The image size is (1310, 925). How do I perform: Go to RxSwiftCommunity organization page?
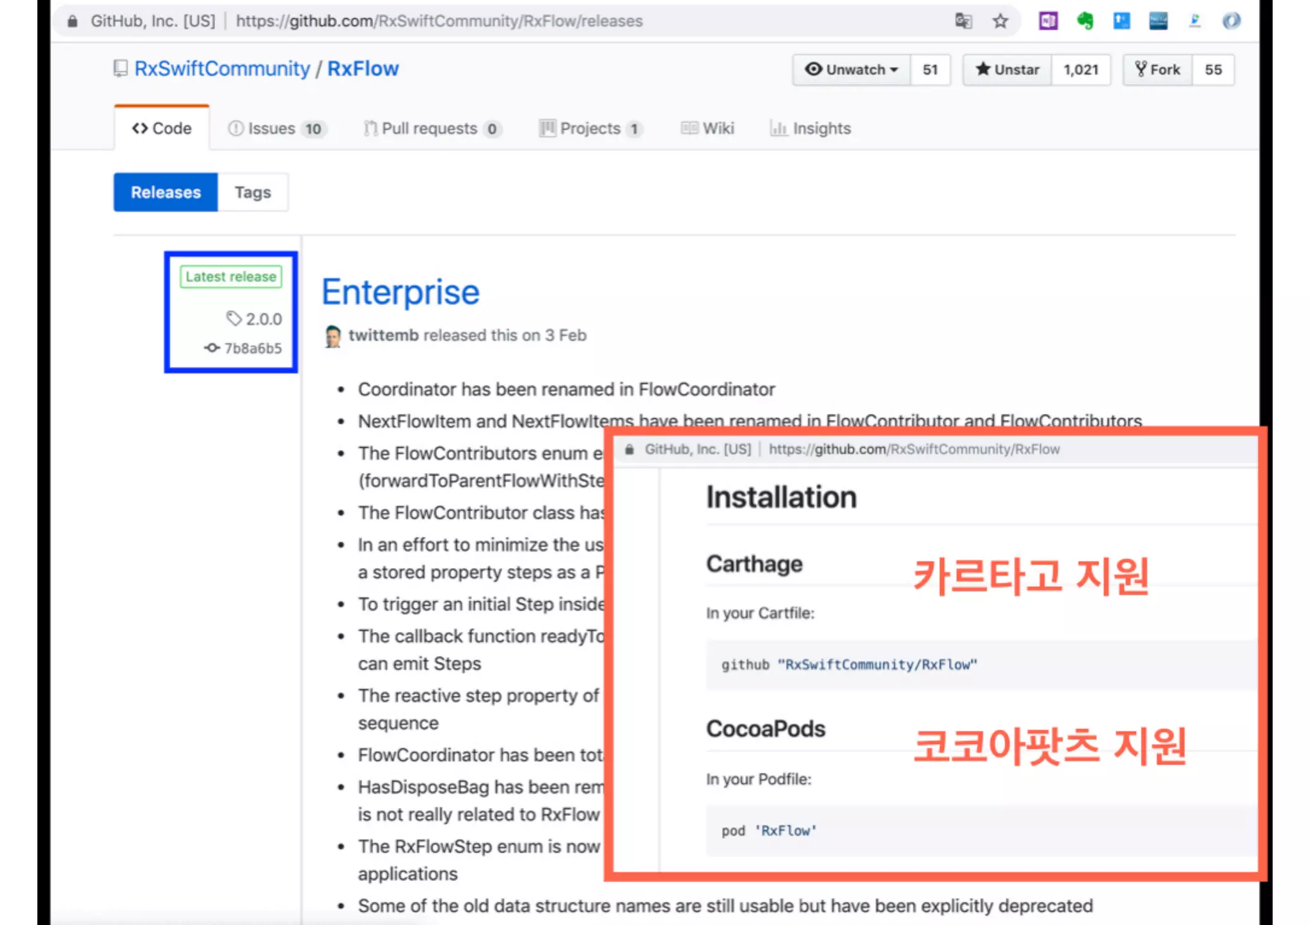222,68
